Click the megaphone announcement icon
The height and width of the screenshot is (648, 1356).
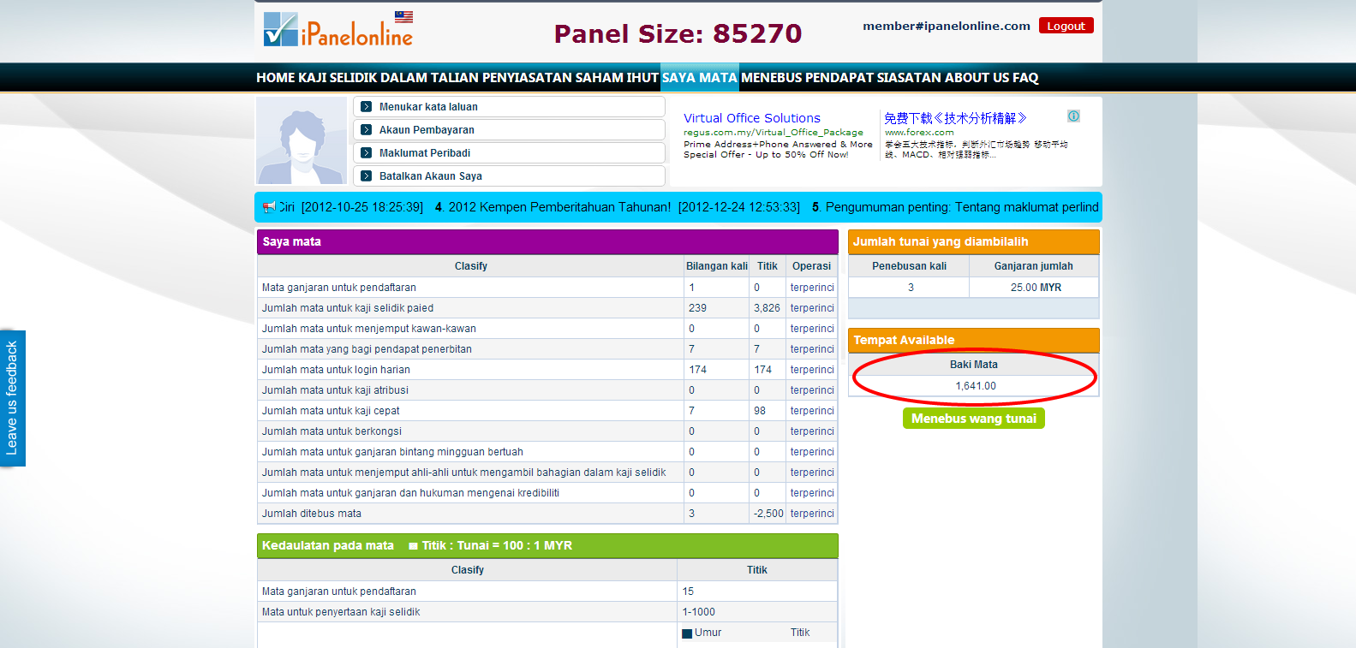click(269, 206)
